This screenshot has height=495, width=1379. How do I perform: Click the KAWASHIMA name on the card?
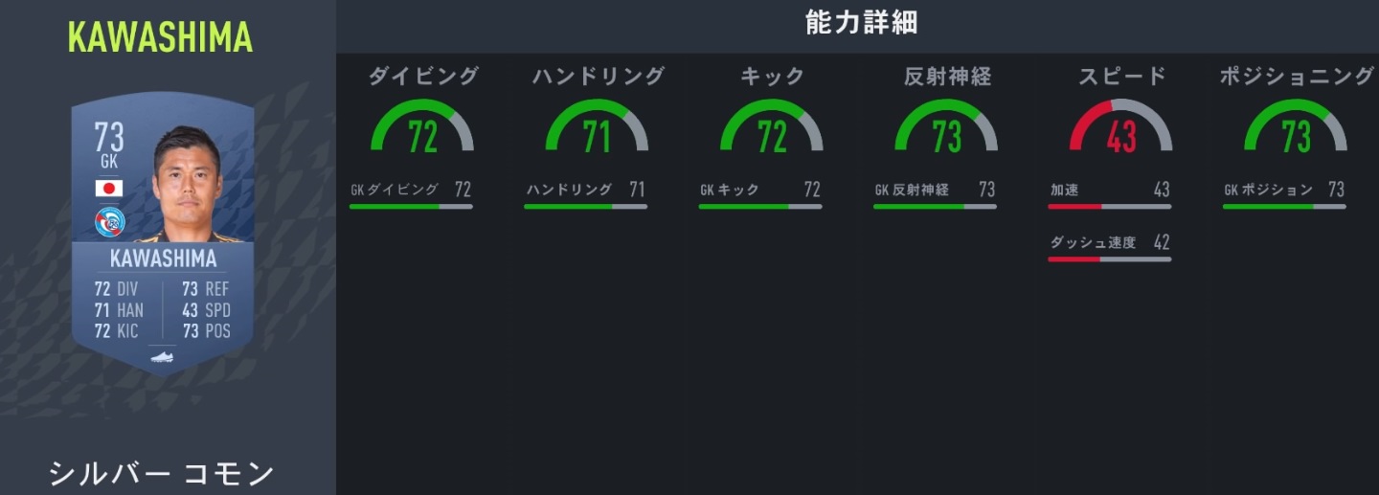coord(163,259)
